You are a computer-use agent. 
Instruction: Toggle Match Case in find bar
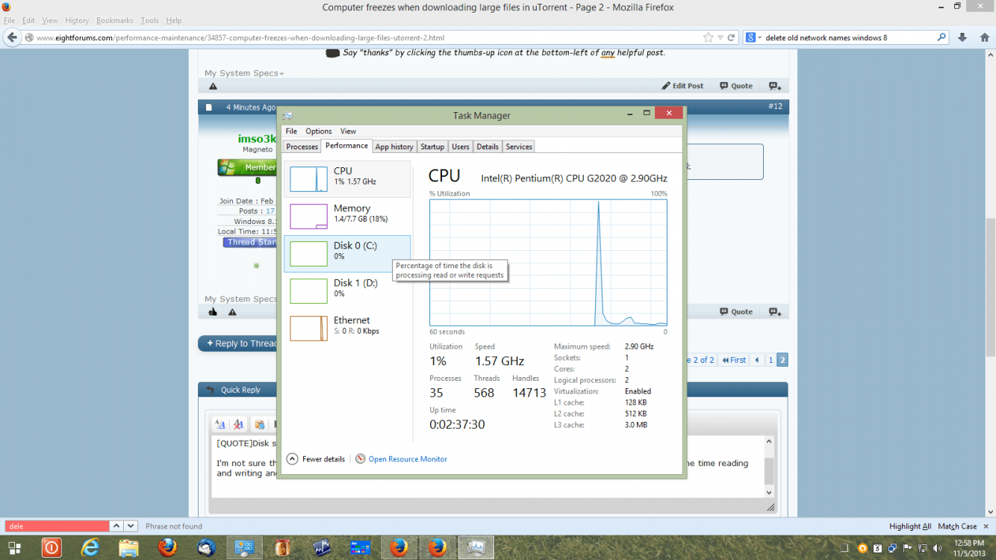957,526
